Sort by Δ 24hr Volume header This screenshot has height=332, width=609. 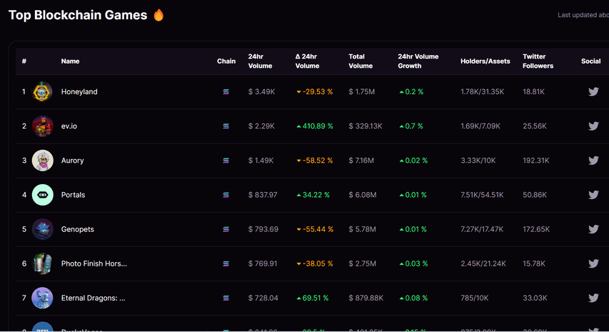(x=307, y=61)
